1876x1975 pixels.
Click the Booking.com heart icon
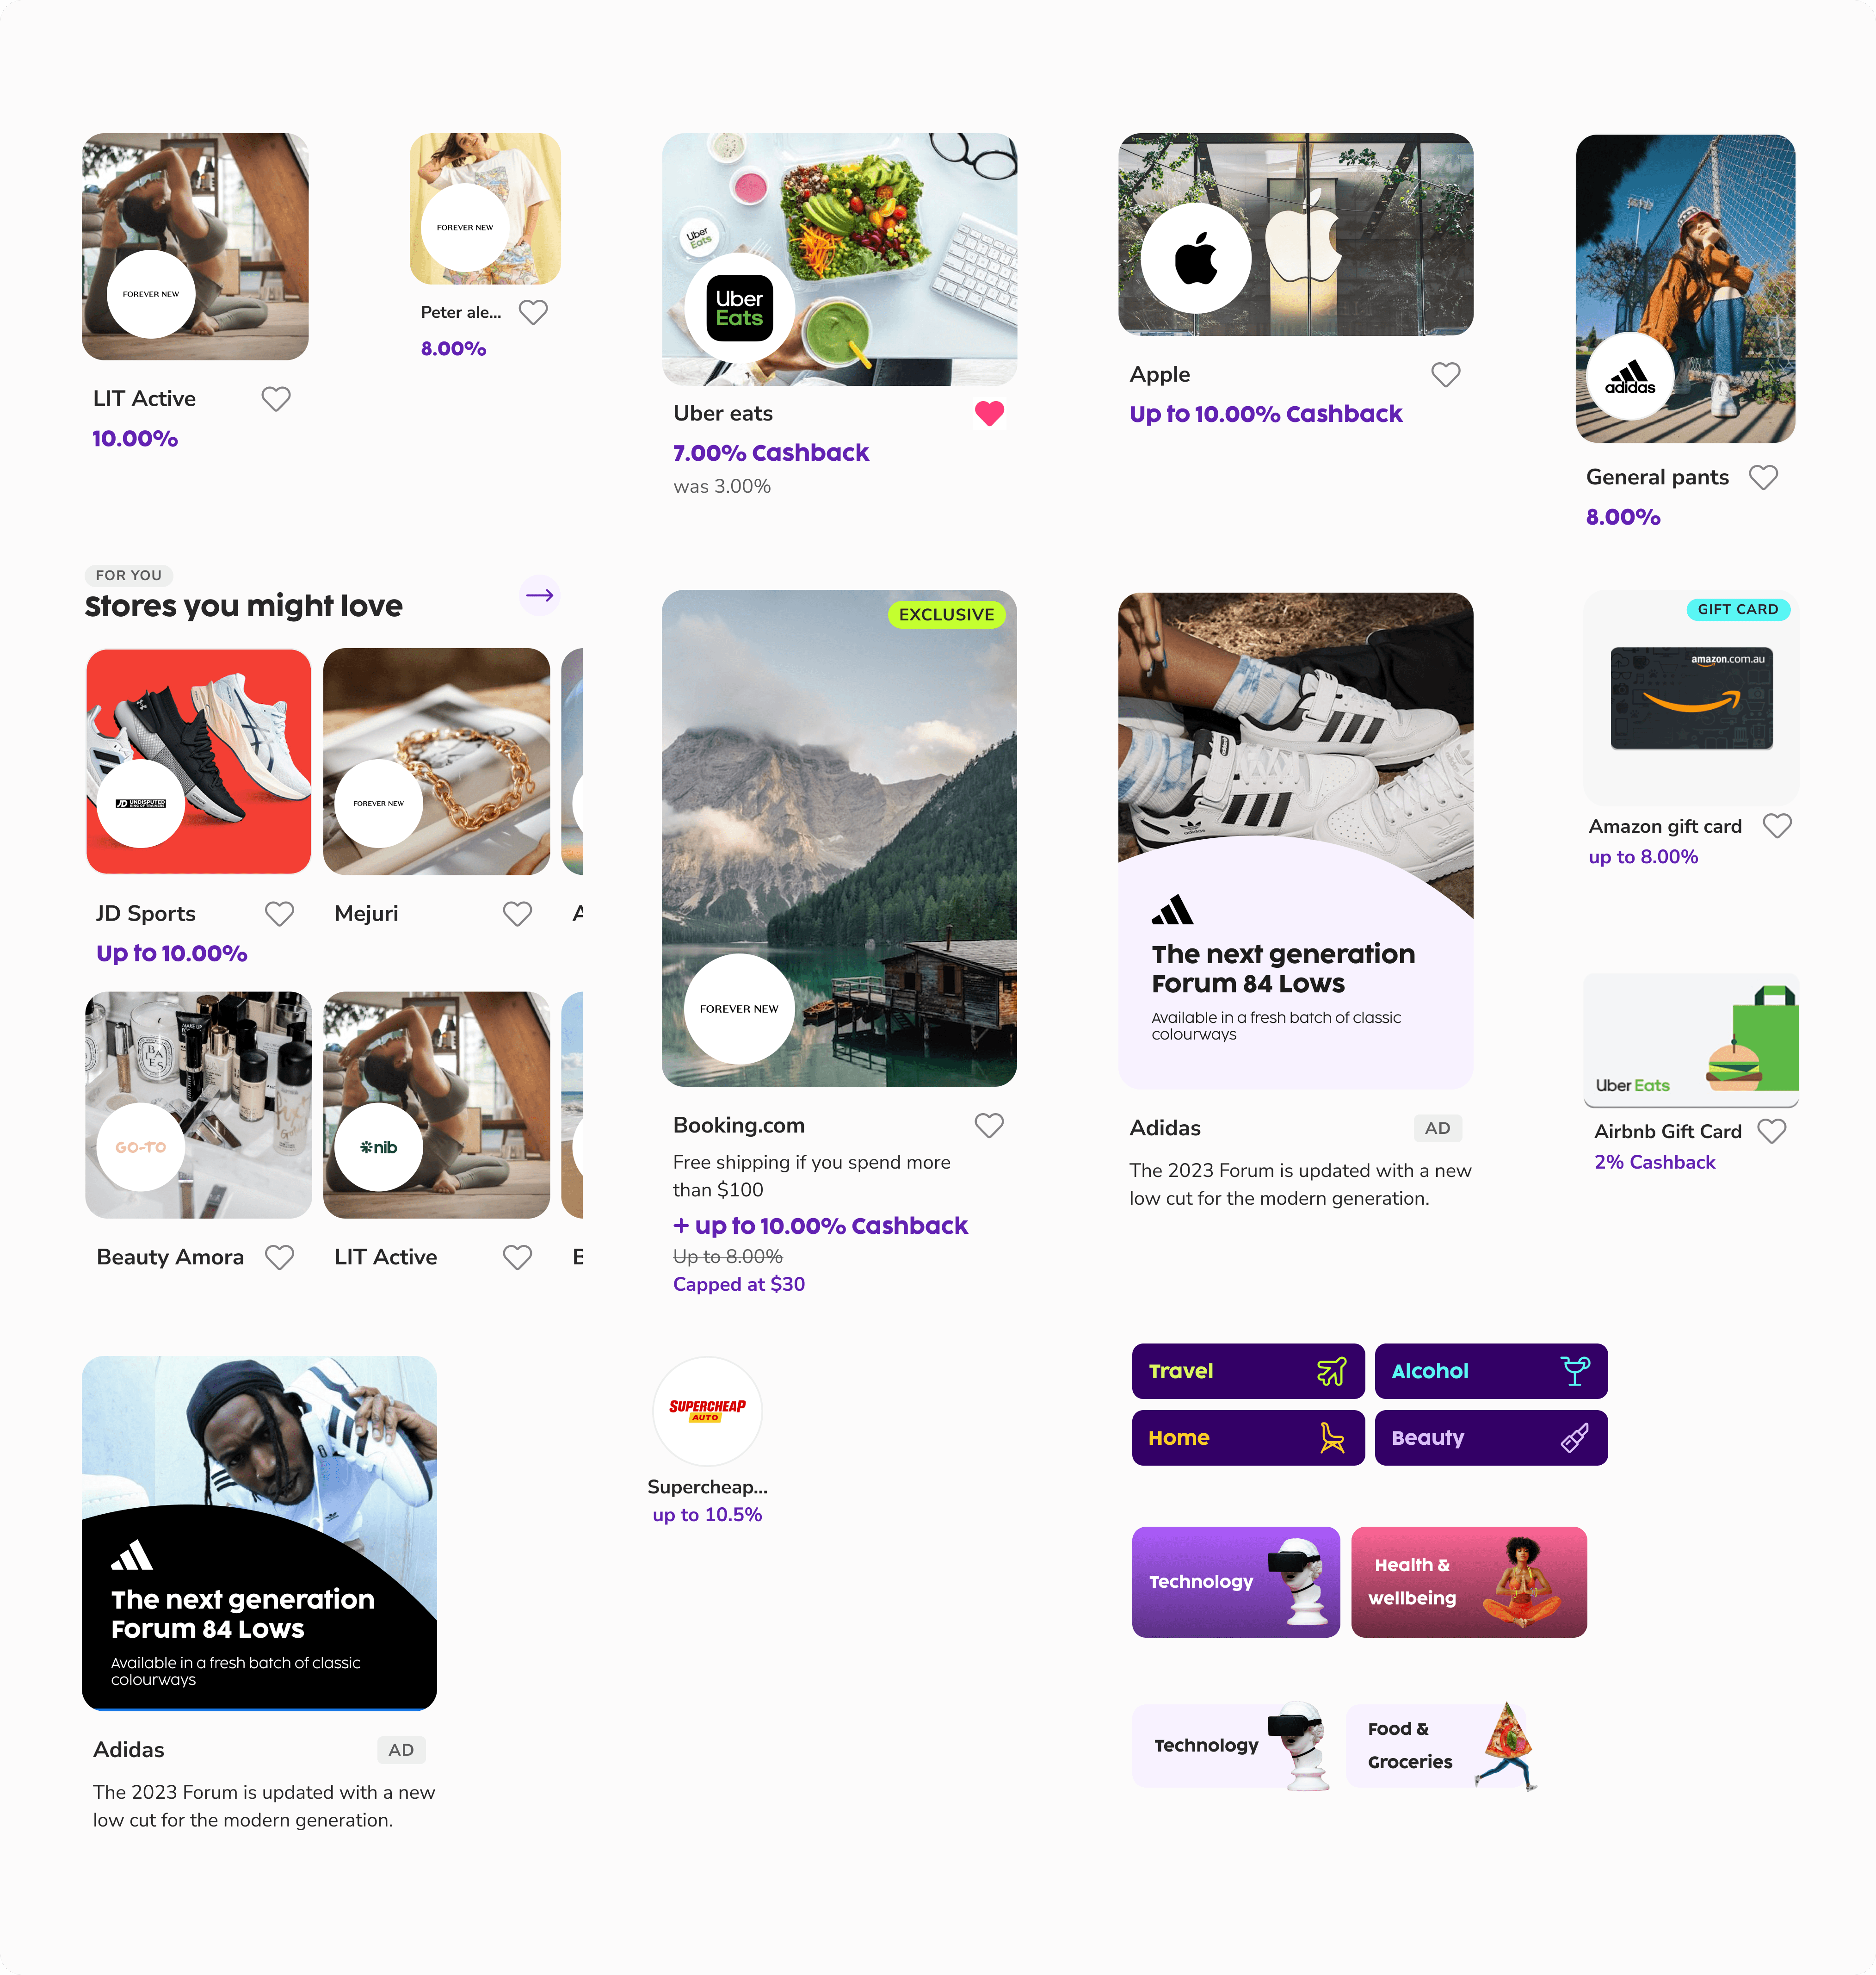click(989, 1125)
